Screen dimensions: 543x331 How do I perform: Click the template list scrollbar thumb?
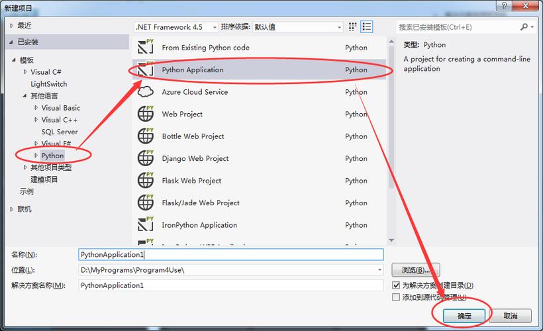coord(391,117)
